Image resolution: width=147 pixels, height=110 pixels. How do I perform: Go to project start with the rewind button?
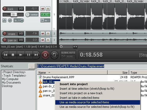tap(5, 55)
